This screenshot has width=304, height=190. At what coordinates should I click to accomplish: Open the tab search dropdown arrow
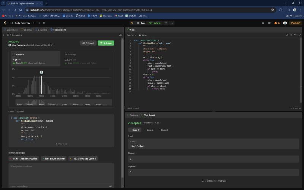pyautogui.click(x=3, y=3)
